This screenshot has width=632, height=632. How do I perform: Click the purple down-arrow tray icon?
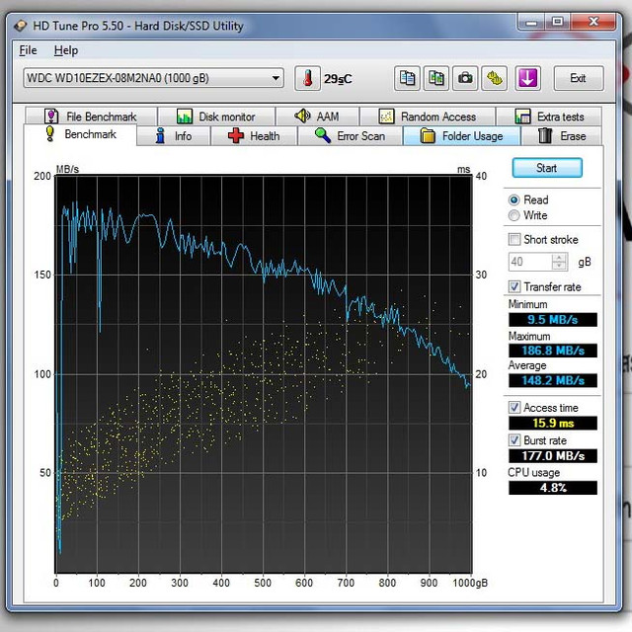[527, 78]
